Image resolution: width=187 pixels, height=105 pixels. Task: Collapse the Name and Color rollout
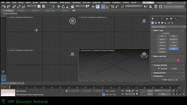[160, 56]
